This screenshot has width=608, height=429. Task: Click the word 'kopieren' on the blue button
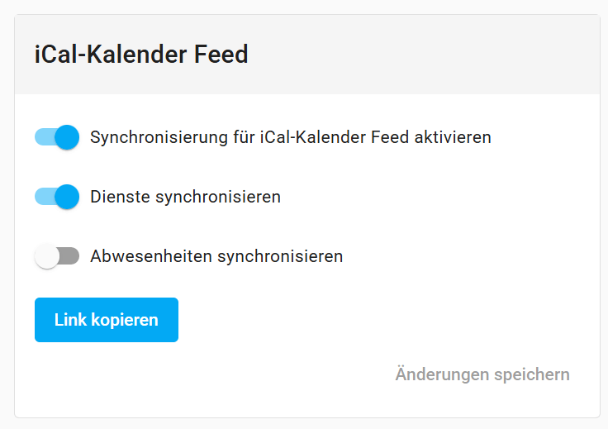(x=125, y=320)
